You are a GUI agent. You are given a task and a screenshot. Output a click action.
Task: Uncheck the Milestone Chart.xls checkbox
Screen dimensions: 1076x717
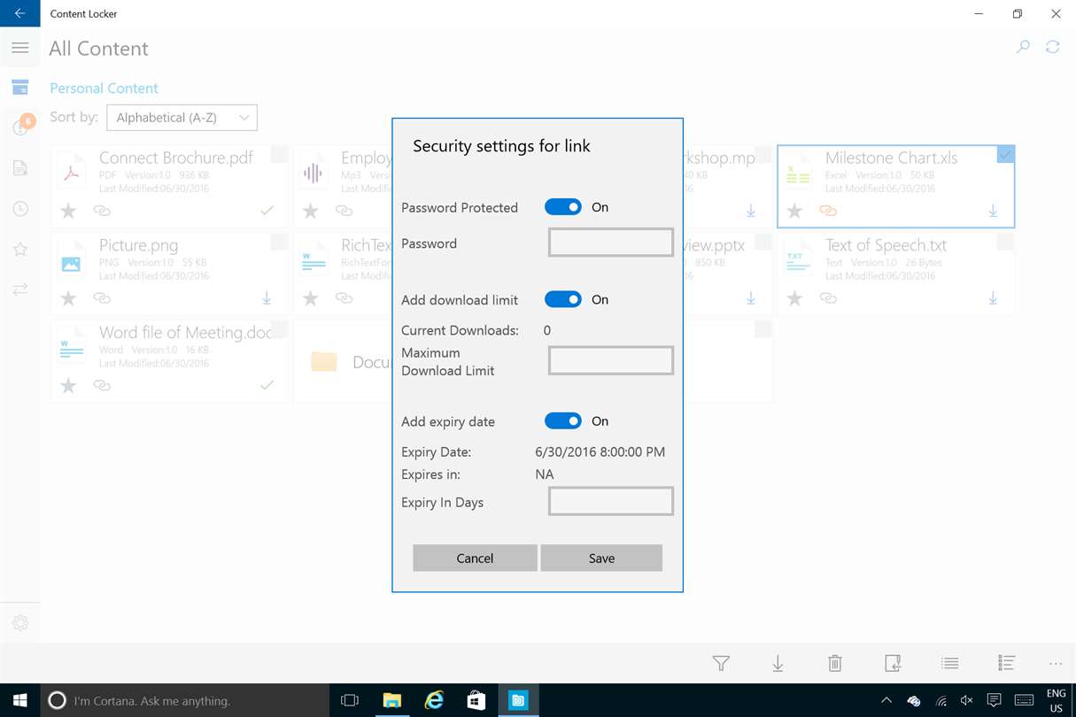coord(1005,154)
